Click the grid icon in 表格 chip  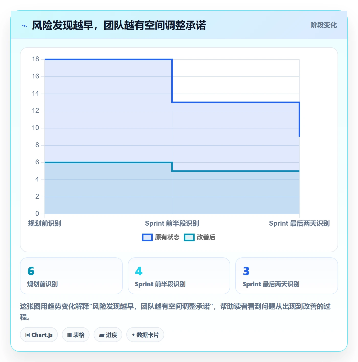click(69, 335)
